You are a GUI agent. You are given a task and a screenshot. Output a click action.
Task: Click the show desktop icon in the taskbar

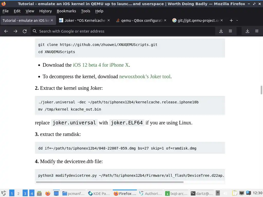pyautogui.click(x=56, y=193)
